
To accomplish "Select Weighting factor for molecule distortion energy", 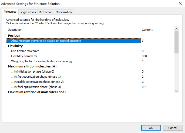I will [42, 61].
